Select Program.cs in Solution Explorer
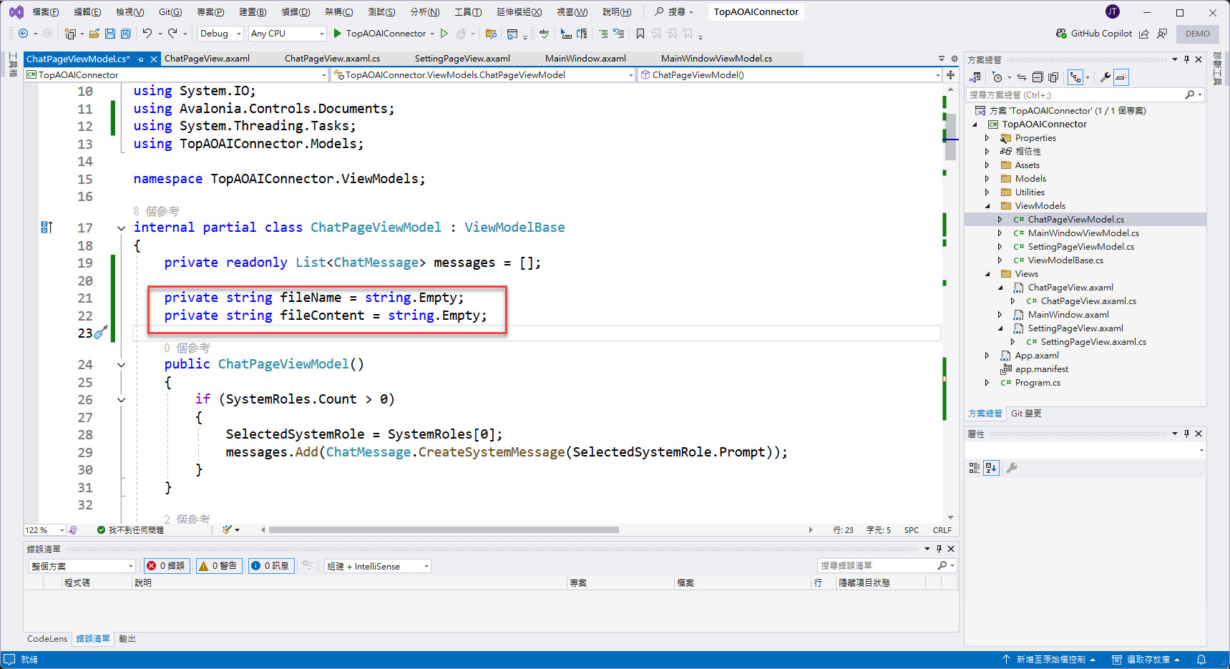 pyautogui.click(x=1038, y=383)
